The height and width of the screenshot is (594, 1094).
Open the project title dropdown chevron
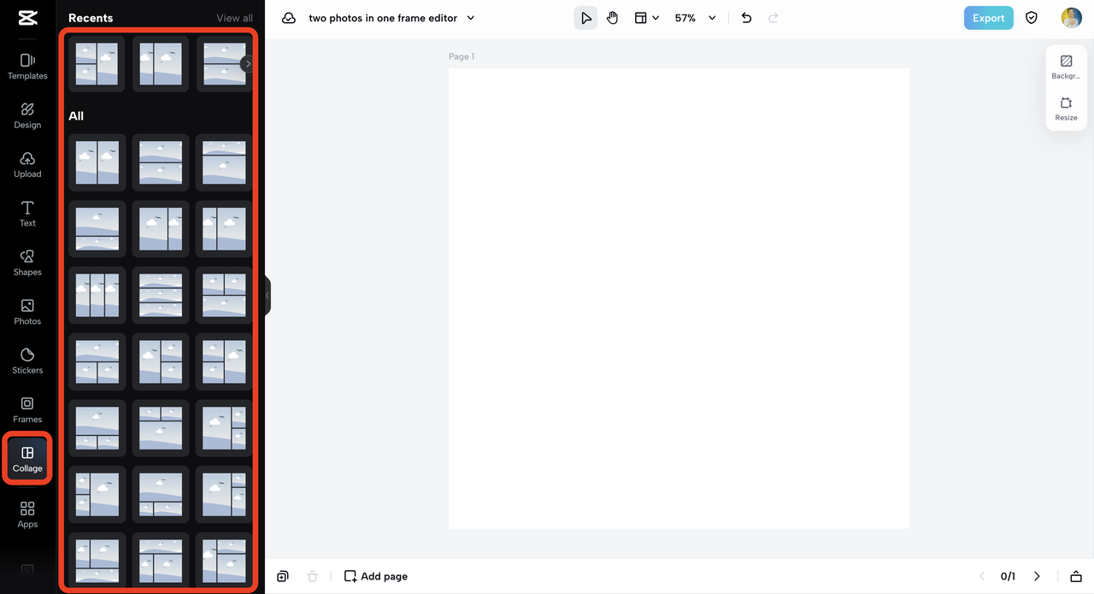(x=471, y=18)
